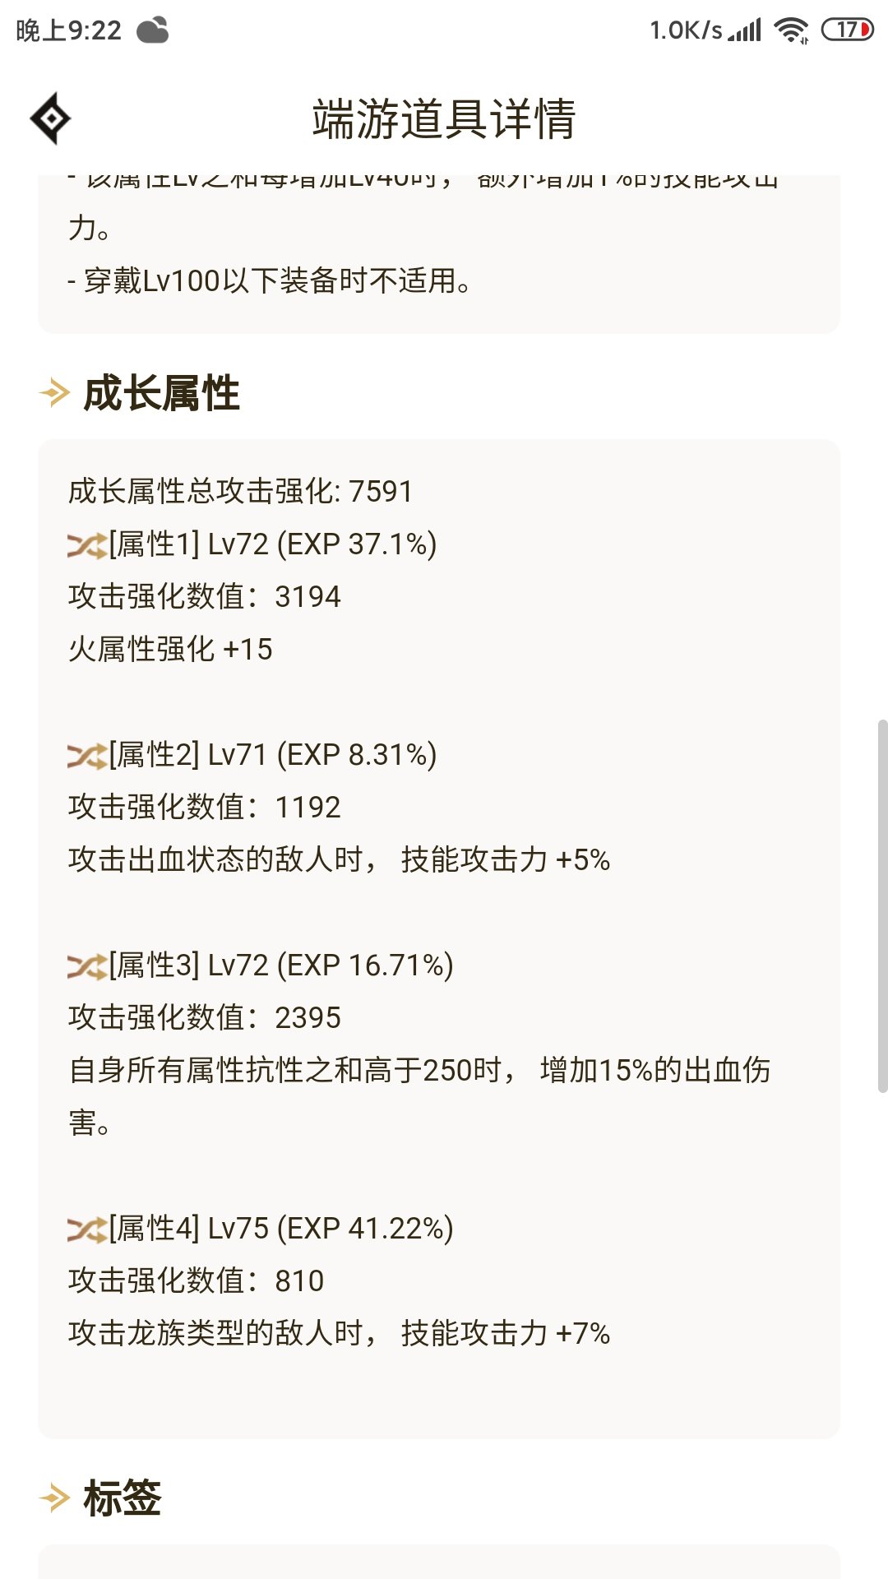Tap the shuffle icon next to 属性2
Image resolution: width=888 pixels, height=1579 pixels.
87,756
